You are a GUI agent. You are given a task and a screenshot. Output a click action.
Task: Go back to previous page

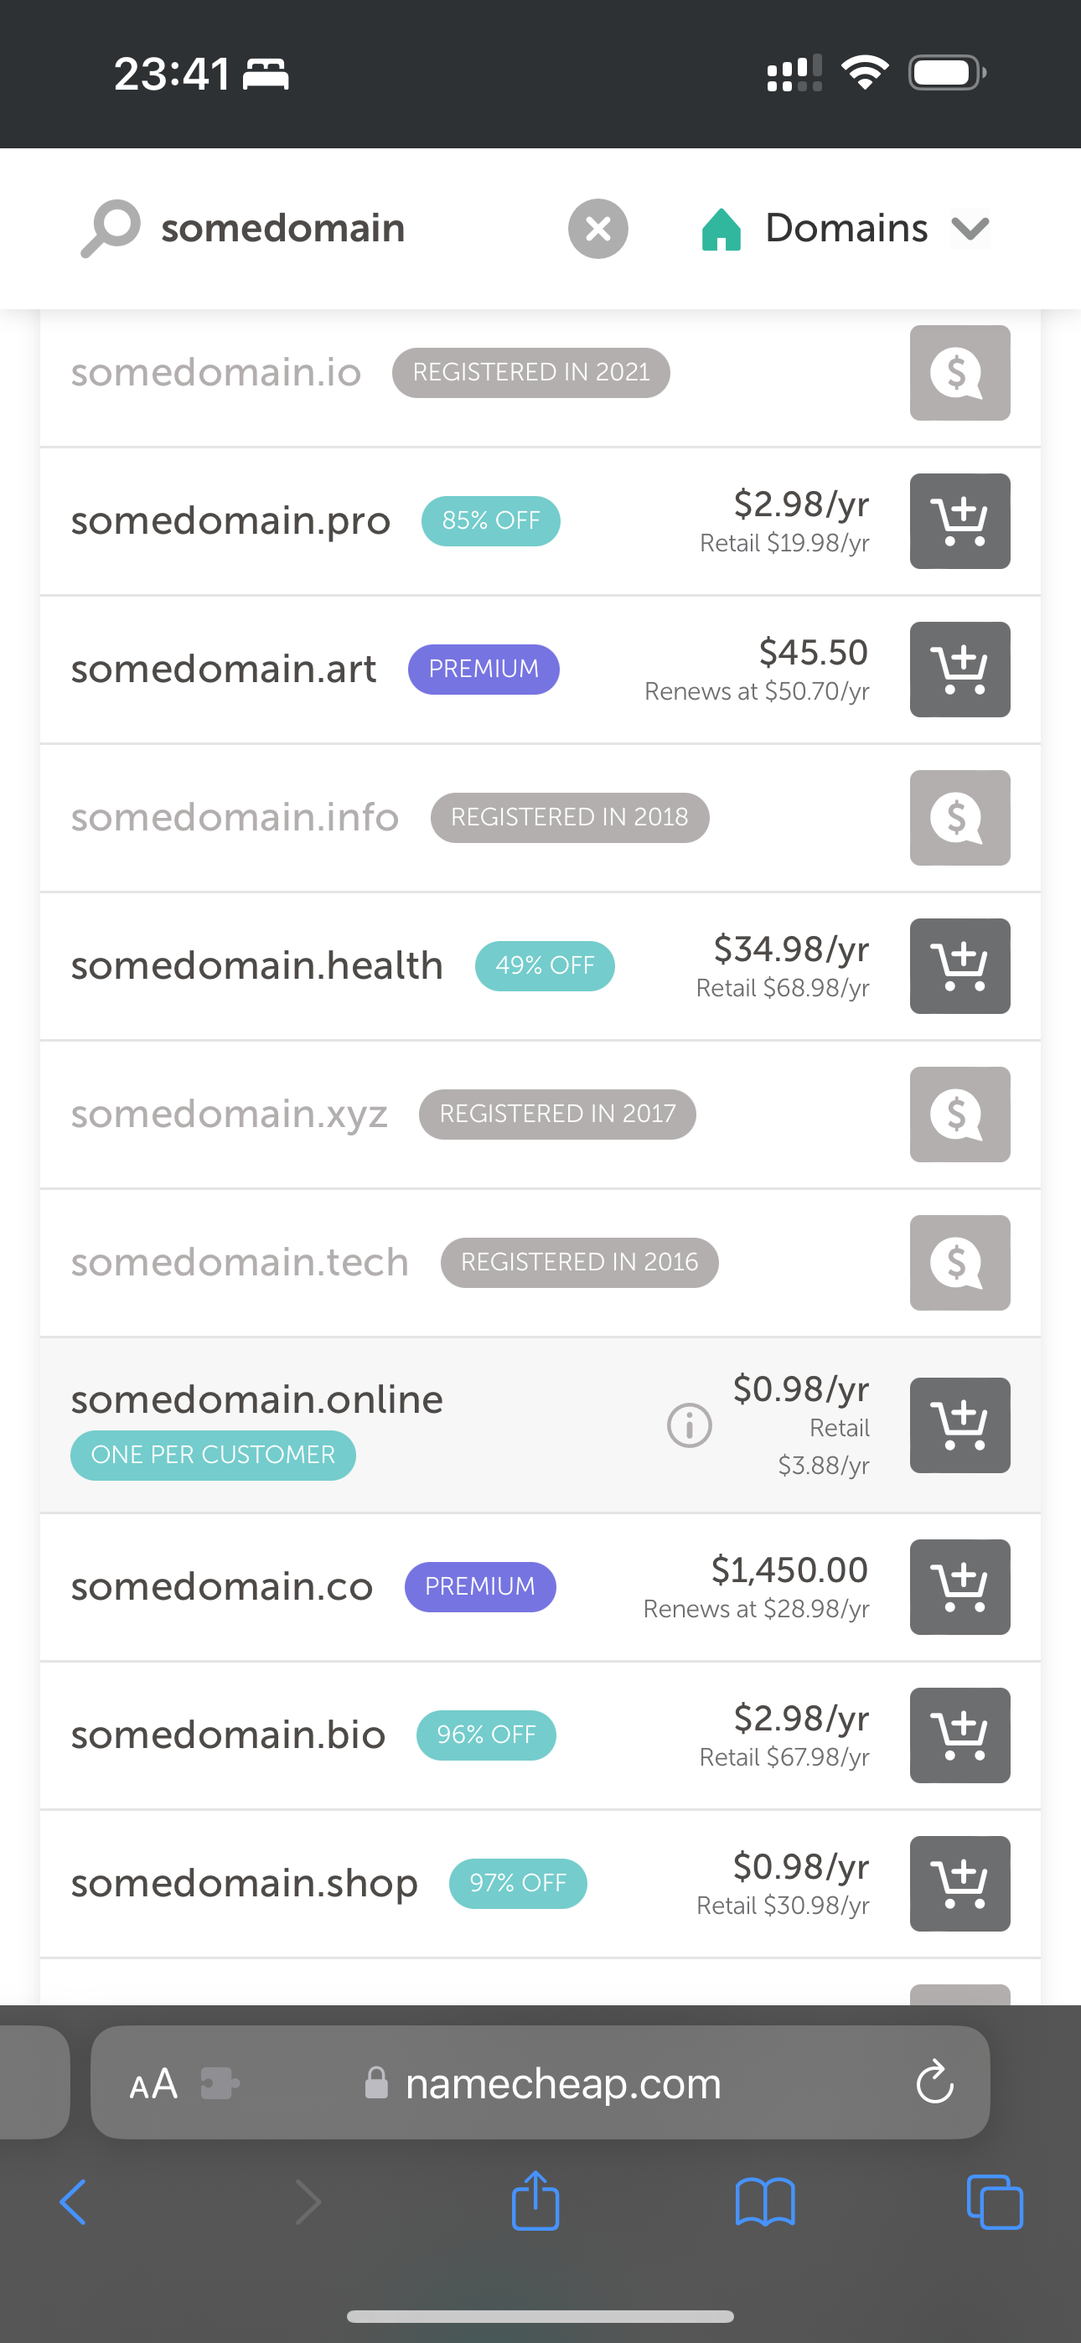click(73, 2202)
